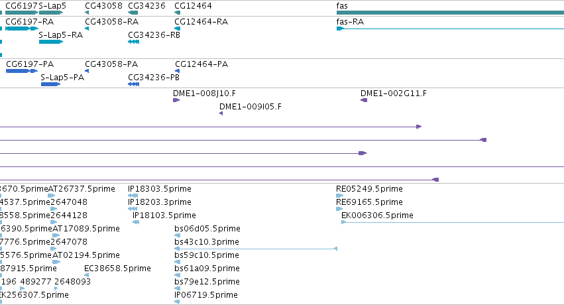The image size is (564, 305).
Task: Select the IP18203.3prime EST label
Action: pyautogui.click(x=160, y=202)
